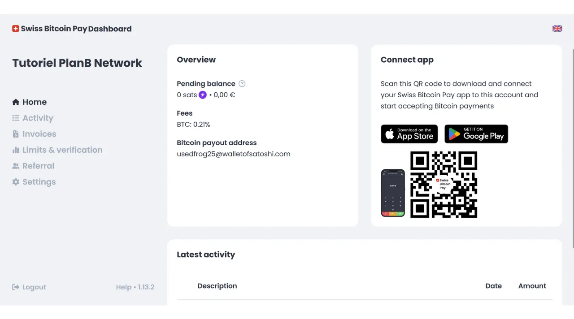Navigate to the Activity section
Image resolution: width=574 pixels, height=319 pixels.
(x=38, y=118)
